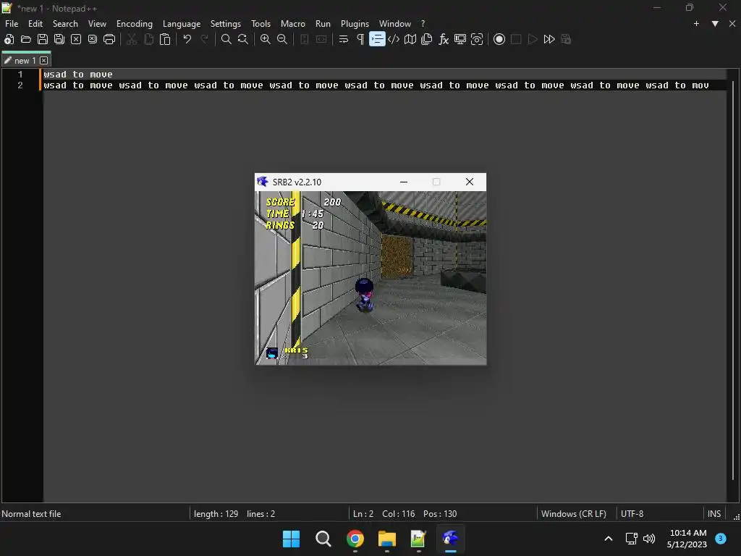This screenshot has height=556, width=741.
Task: Save the current file with Save icon
Action: tap(43, 39)
